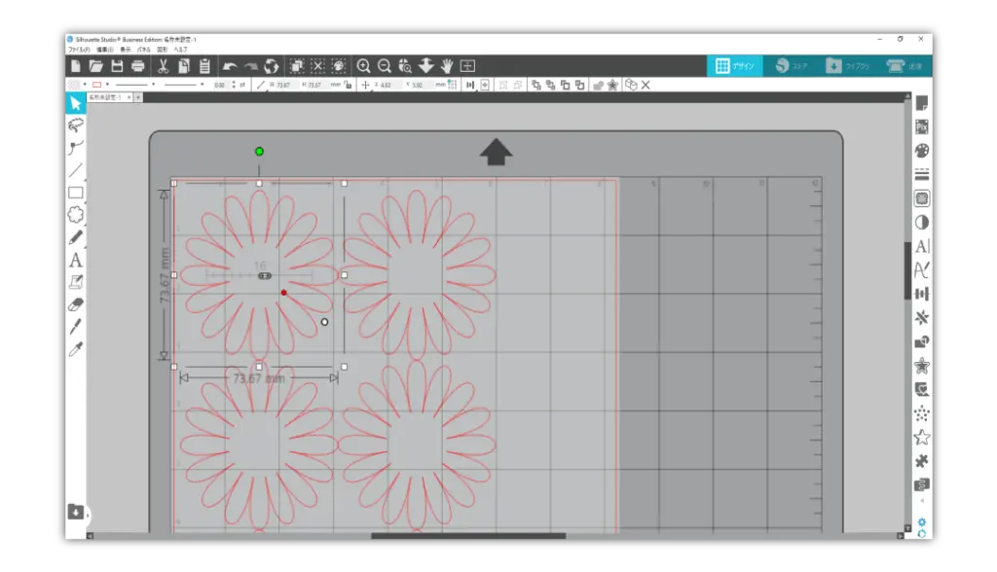
Task: Open the Print dialog icon
Action: point(138,66)
